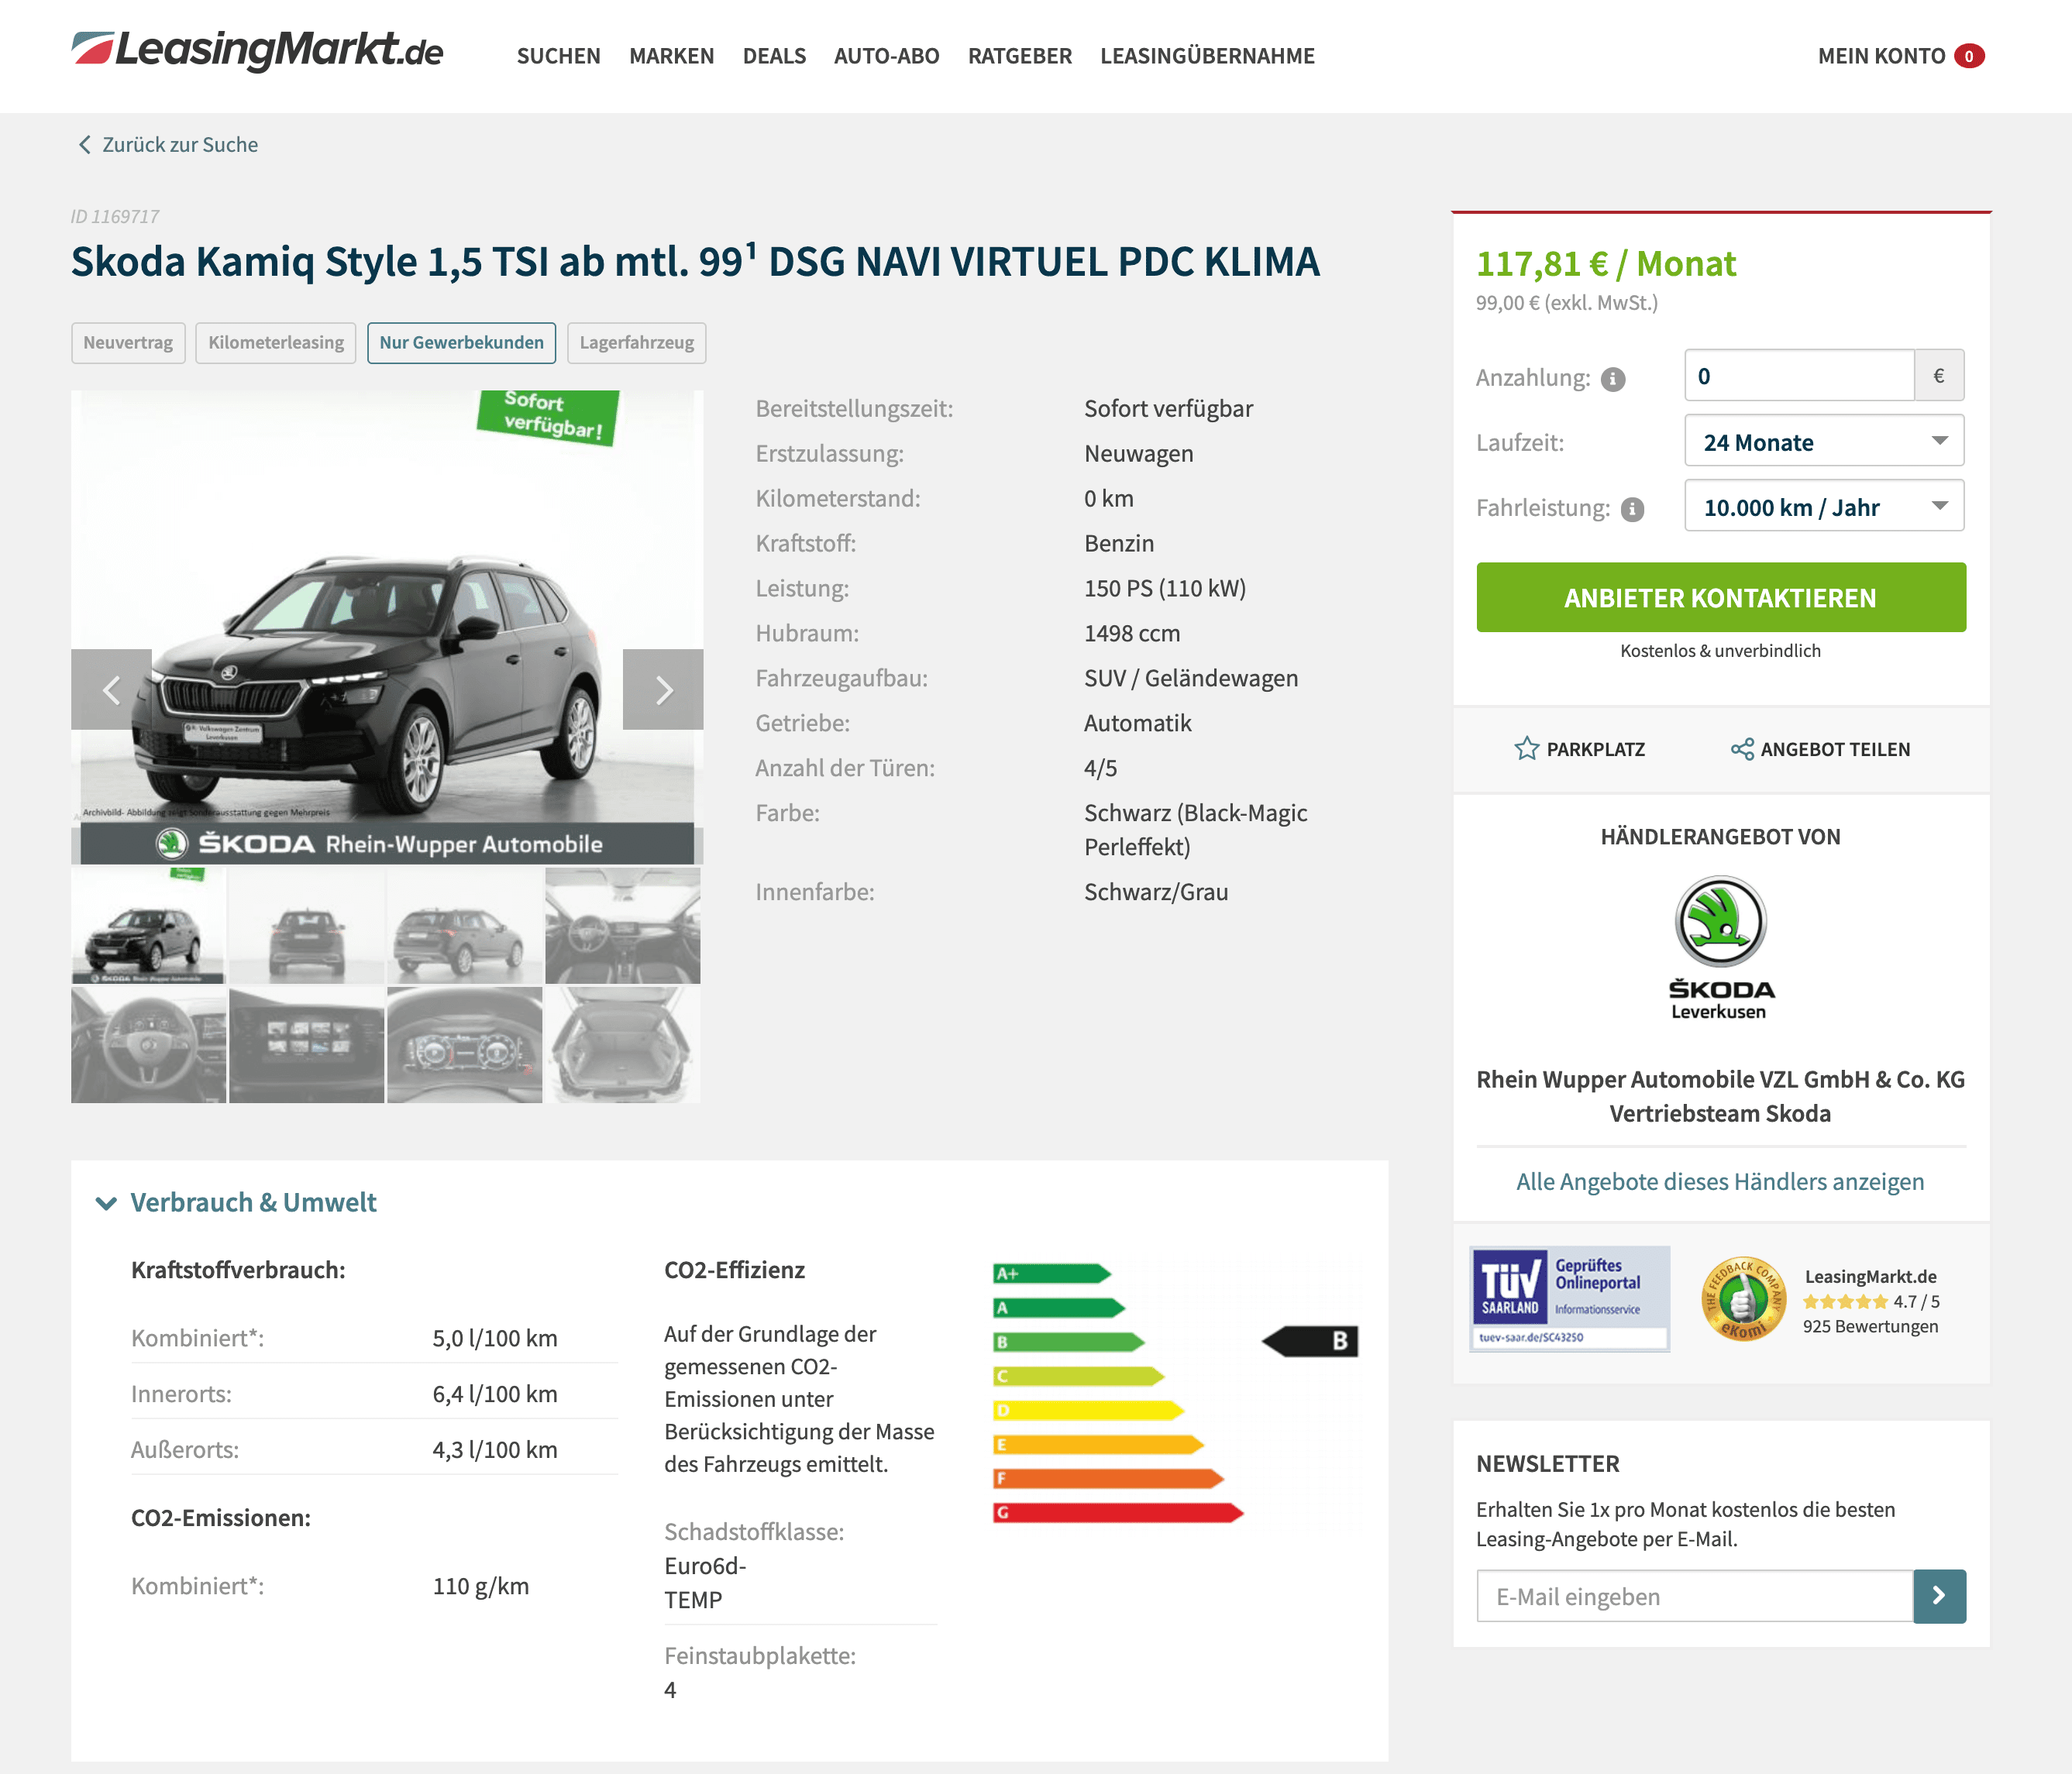Viewport: 2072px width, 1774px height.
Task: Click the Angebot teilen share icon
Action: click(1742, 749)
